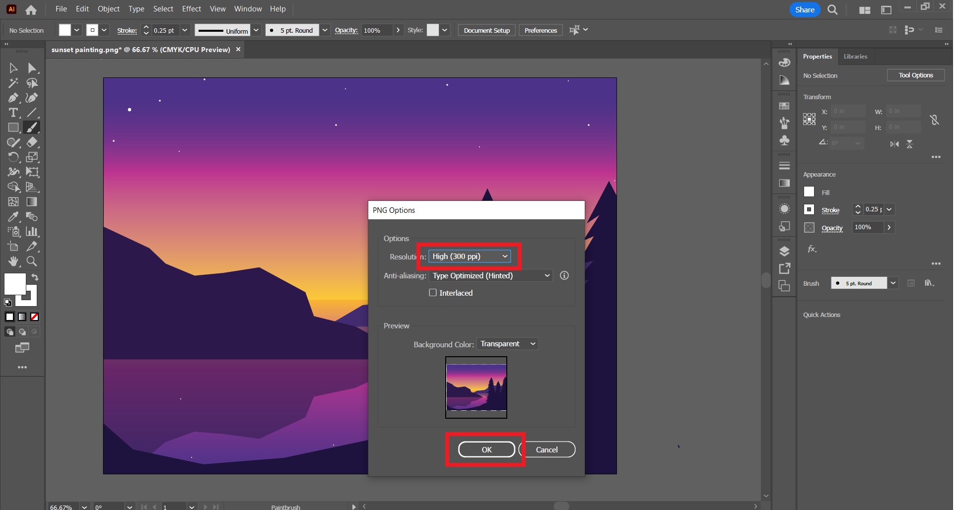Open the Resolution dropdown
The image size is (954, 510).
click(x=470, y=256)
